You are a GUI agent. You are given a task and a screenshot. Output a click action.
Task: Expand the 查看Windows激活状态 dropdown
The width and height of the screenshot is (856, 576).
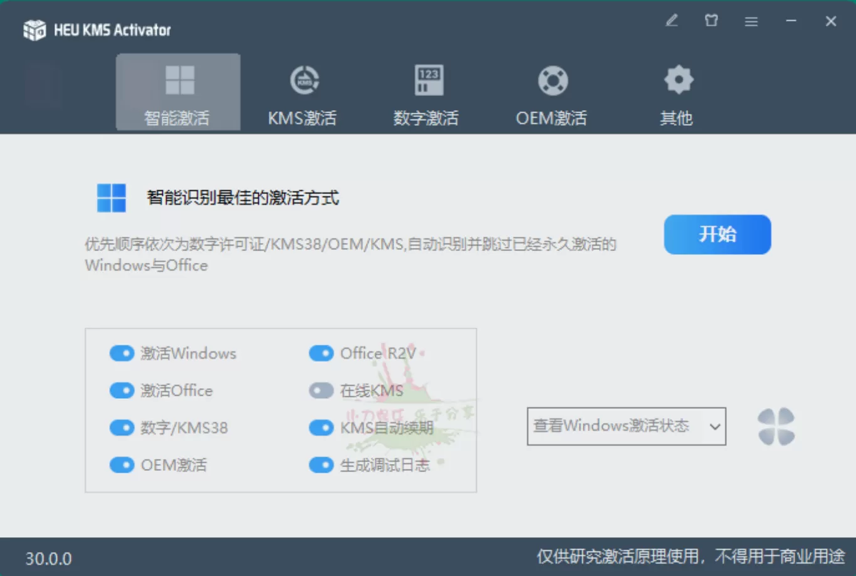click(x=626, y=426)
